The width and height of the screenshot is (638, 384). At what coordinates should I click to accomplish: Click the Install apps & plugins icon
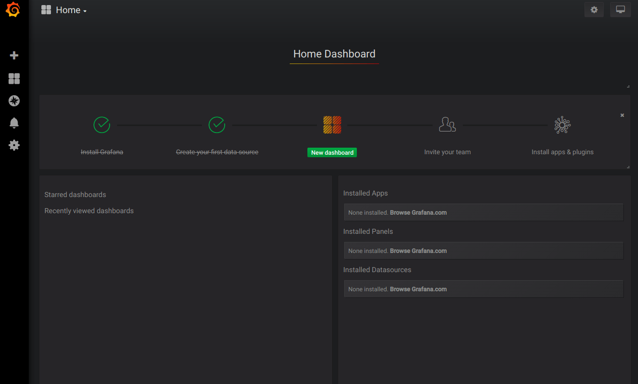pyautogui.click(x=562, y=124)
